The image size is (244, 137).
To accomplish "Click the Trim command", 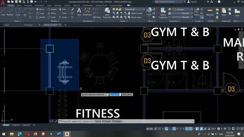I will tap(63, 9).
